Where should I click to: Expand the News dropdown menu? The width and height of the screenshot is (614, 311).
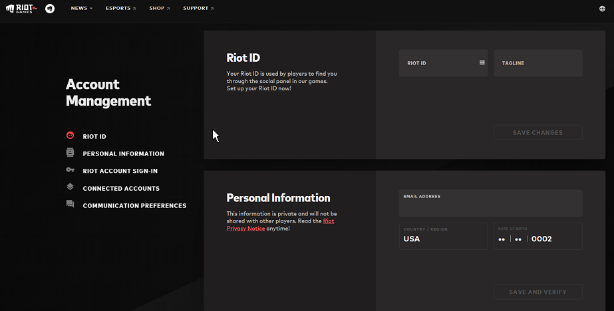pos(81,8)
